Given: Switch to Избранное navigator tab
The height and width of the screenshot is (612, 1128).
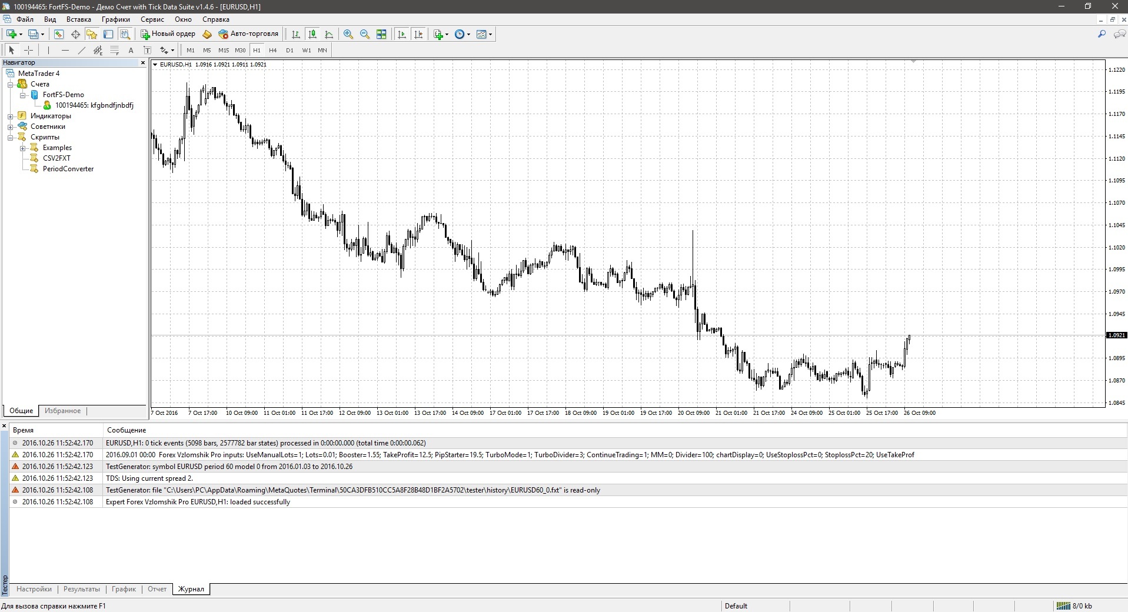Looking at the screenshot, I should pyautogui.click(x=62, y=411).
